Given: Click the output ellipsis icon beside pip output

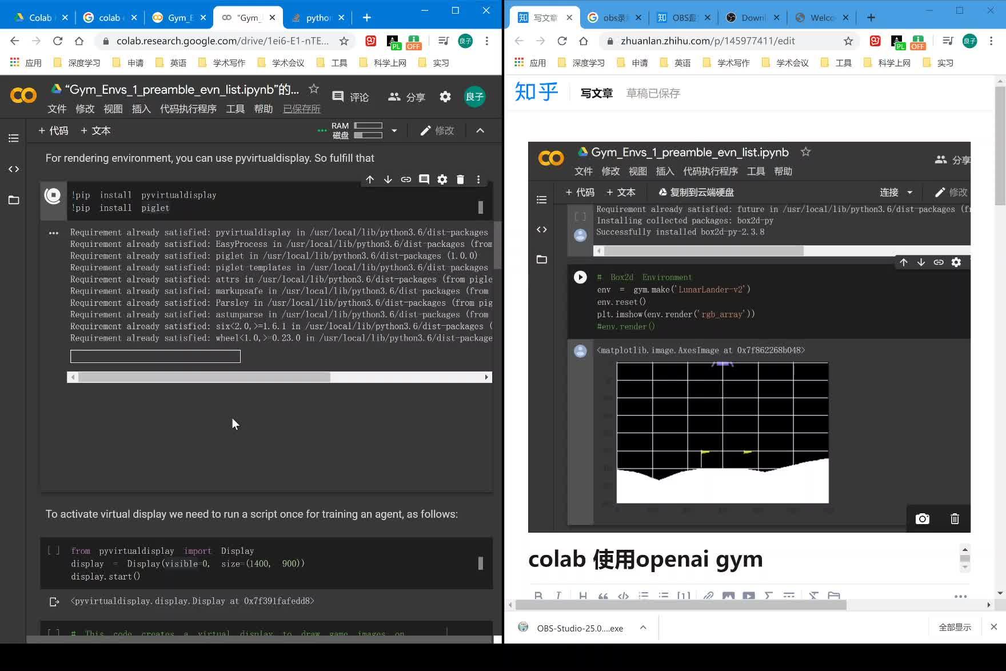Looking at the screenshot, I should (54, 233).
